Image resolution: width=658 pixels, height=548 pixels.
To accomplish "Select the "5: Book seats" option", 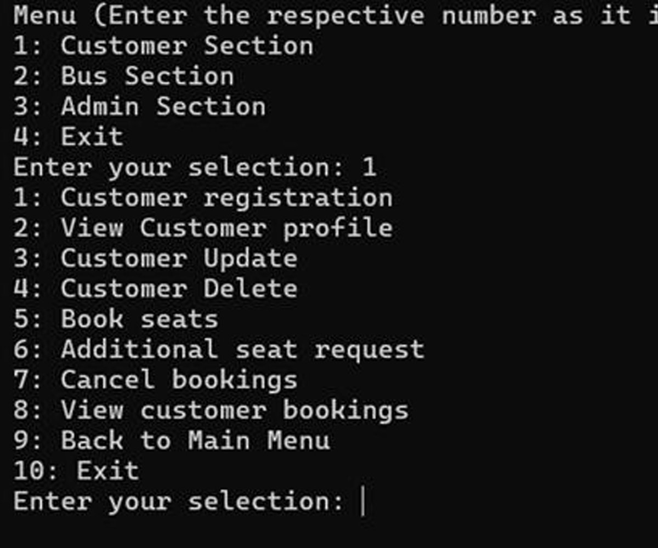I will [115, 319].
